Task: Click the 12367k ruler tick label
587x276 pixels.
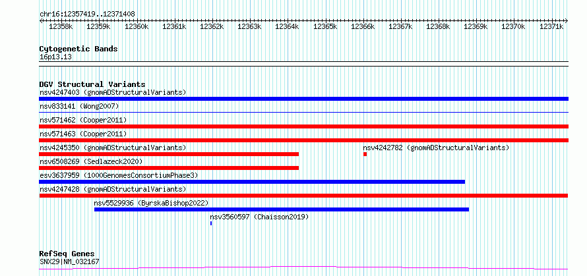Action: [x=400, y=27]
